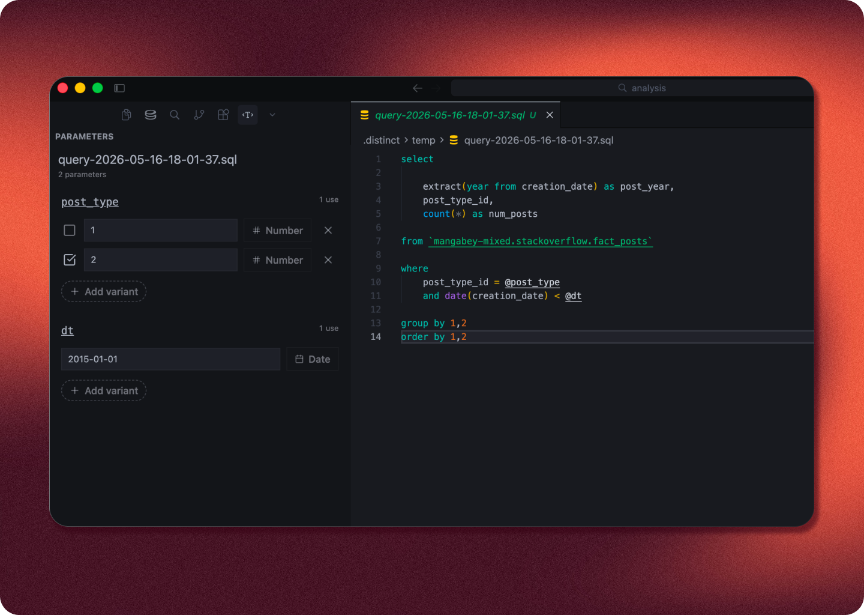Viewport: 864px width, 615px height.
Task: Click the PARAMETERS panel heading
Action: pyautogui.click(x=85, y=137)
